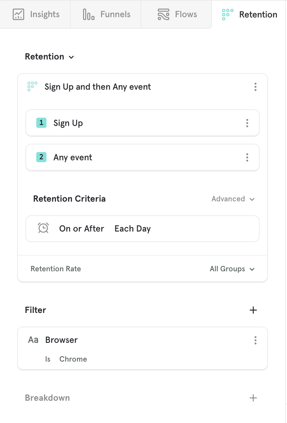The width and height of the screenshot is (287, 423).
Task: Open the All Groups dropdown
Action: pyautogui.click(x=232, y=269)
